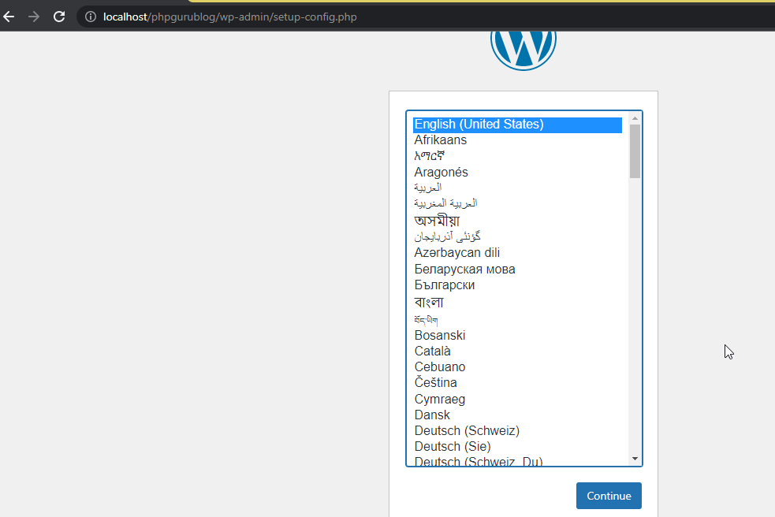Reload the page with refresh icon
This screenshot has width=775, height=517.
click(59, 17)
